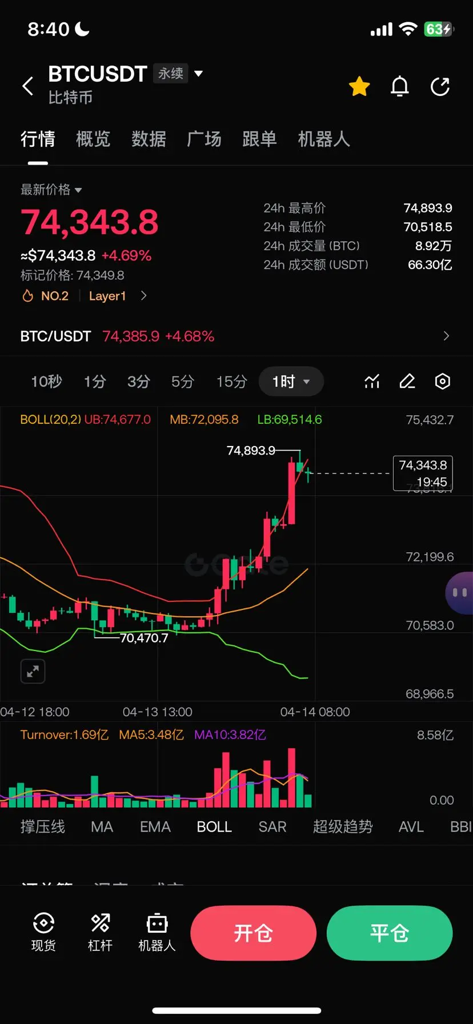This screenshot has height=1024, width=473.
Task: Tap the flame NO.2 ranking icon
Action: [x=27, y=296]
